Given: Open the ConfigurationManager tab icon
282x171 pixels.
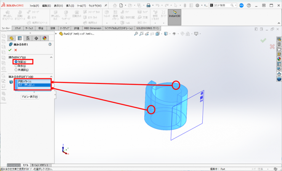Looking at the screenshot, I should tap(28, 38).
